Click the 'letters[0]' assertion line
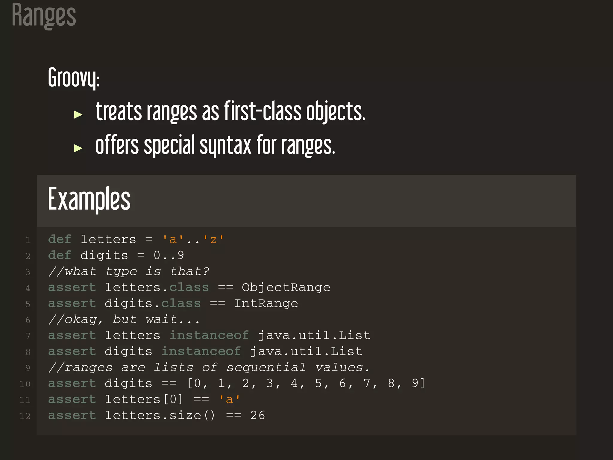The height and width of the screenshot is (460, 613). coord(144,400)
